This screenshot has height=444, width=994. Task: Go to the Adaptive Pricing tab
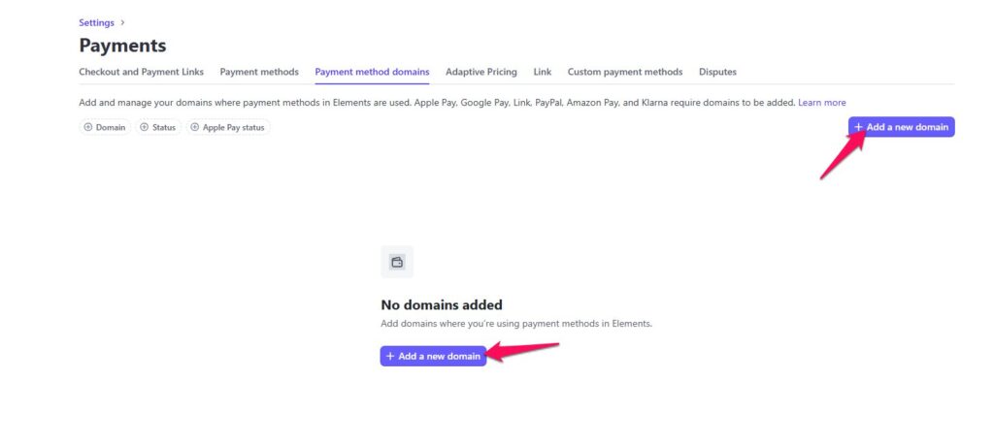click(480, 72)
